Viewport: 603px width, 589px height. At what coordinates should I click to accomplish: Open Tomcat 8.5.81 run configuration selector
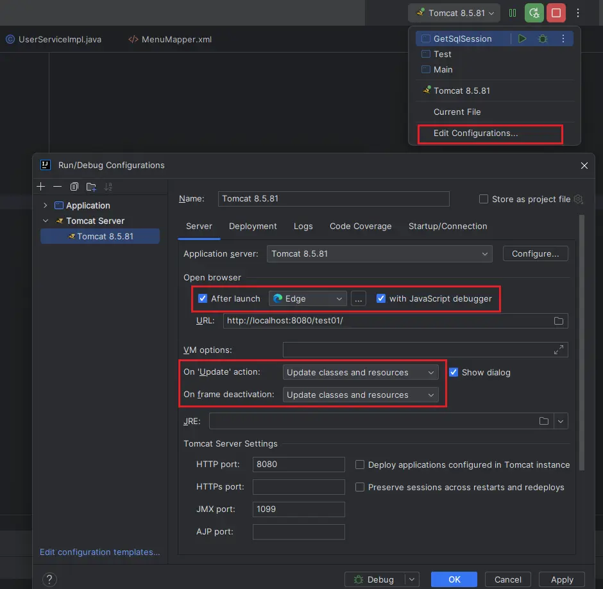tap(454, 13)
